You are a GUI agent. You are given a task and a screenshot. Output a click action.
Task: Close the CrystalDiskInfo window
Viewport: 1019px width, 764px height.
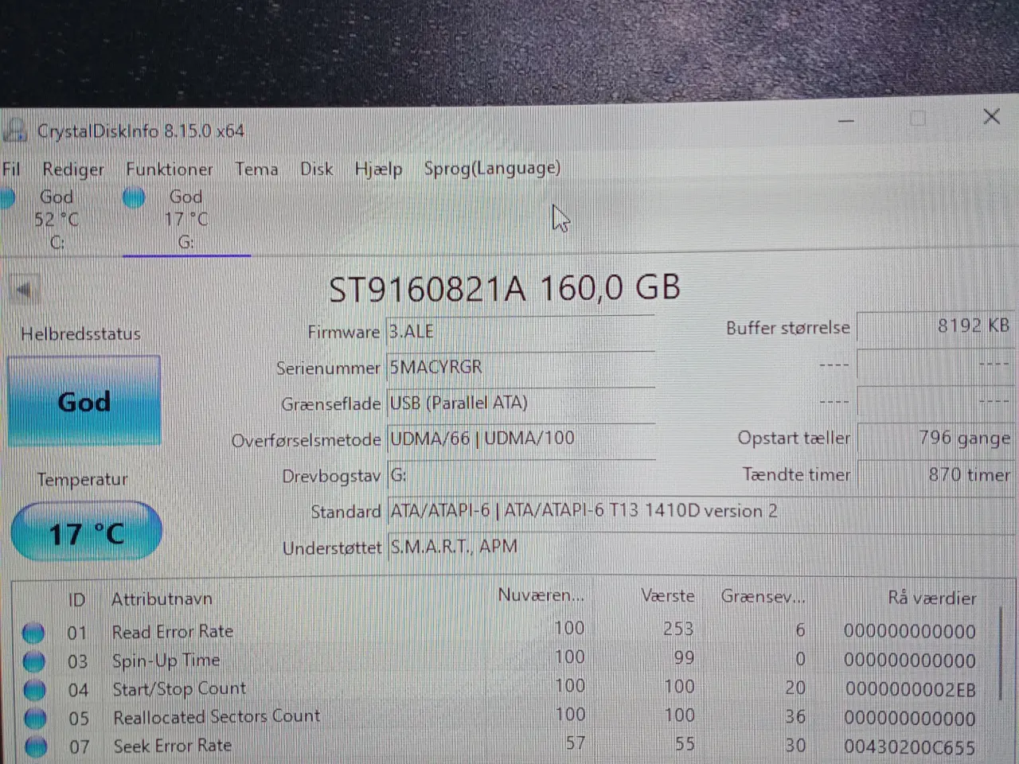coord(991,117)
